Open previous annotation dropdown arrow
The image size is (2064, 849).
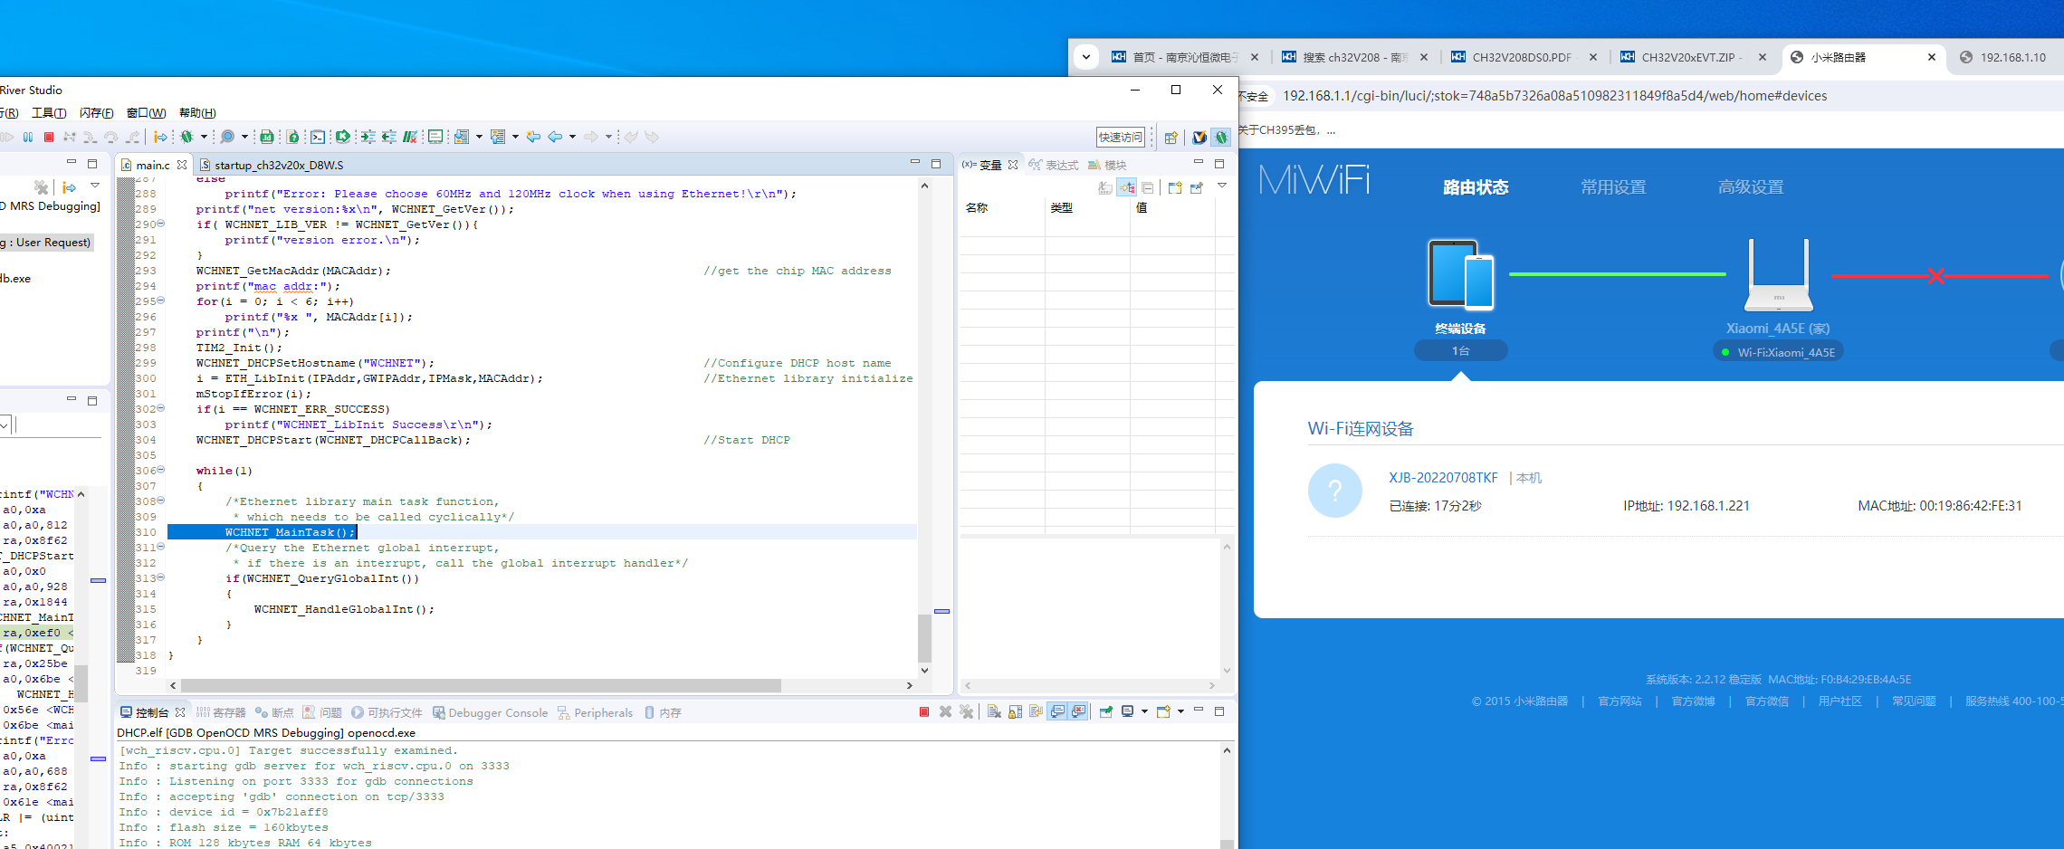coord(515,137)
